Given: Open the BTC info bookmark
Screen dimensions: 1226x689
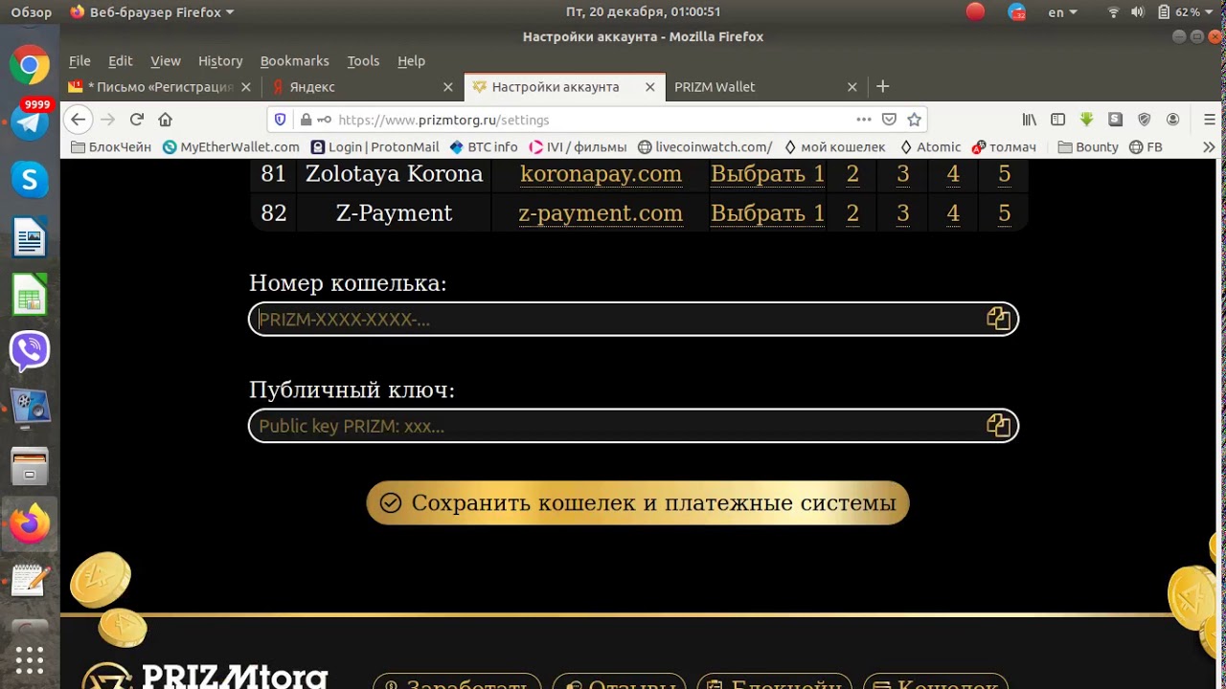Looking at the screenshot, I should (x=484, y=146).
